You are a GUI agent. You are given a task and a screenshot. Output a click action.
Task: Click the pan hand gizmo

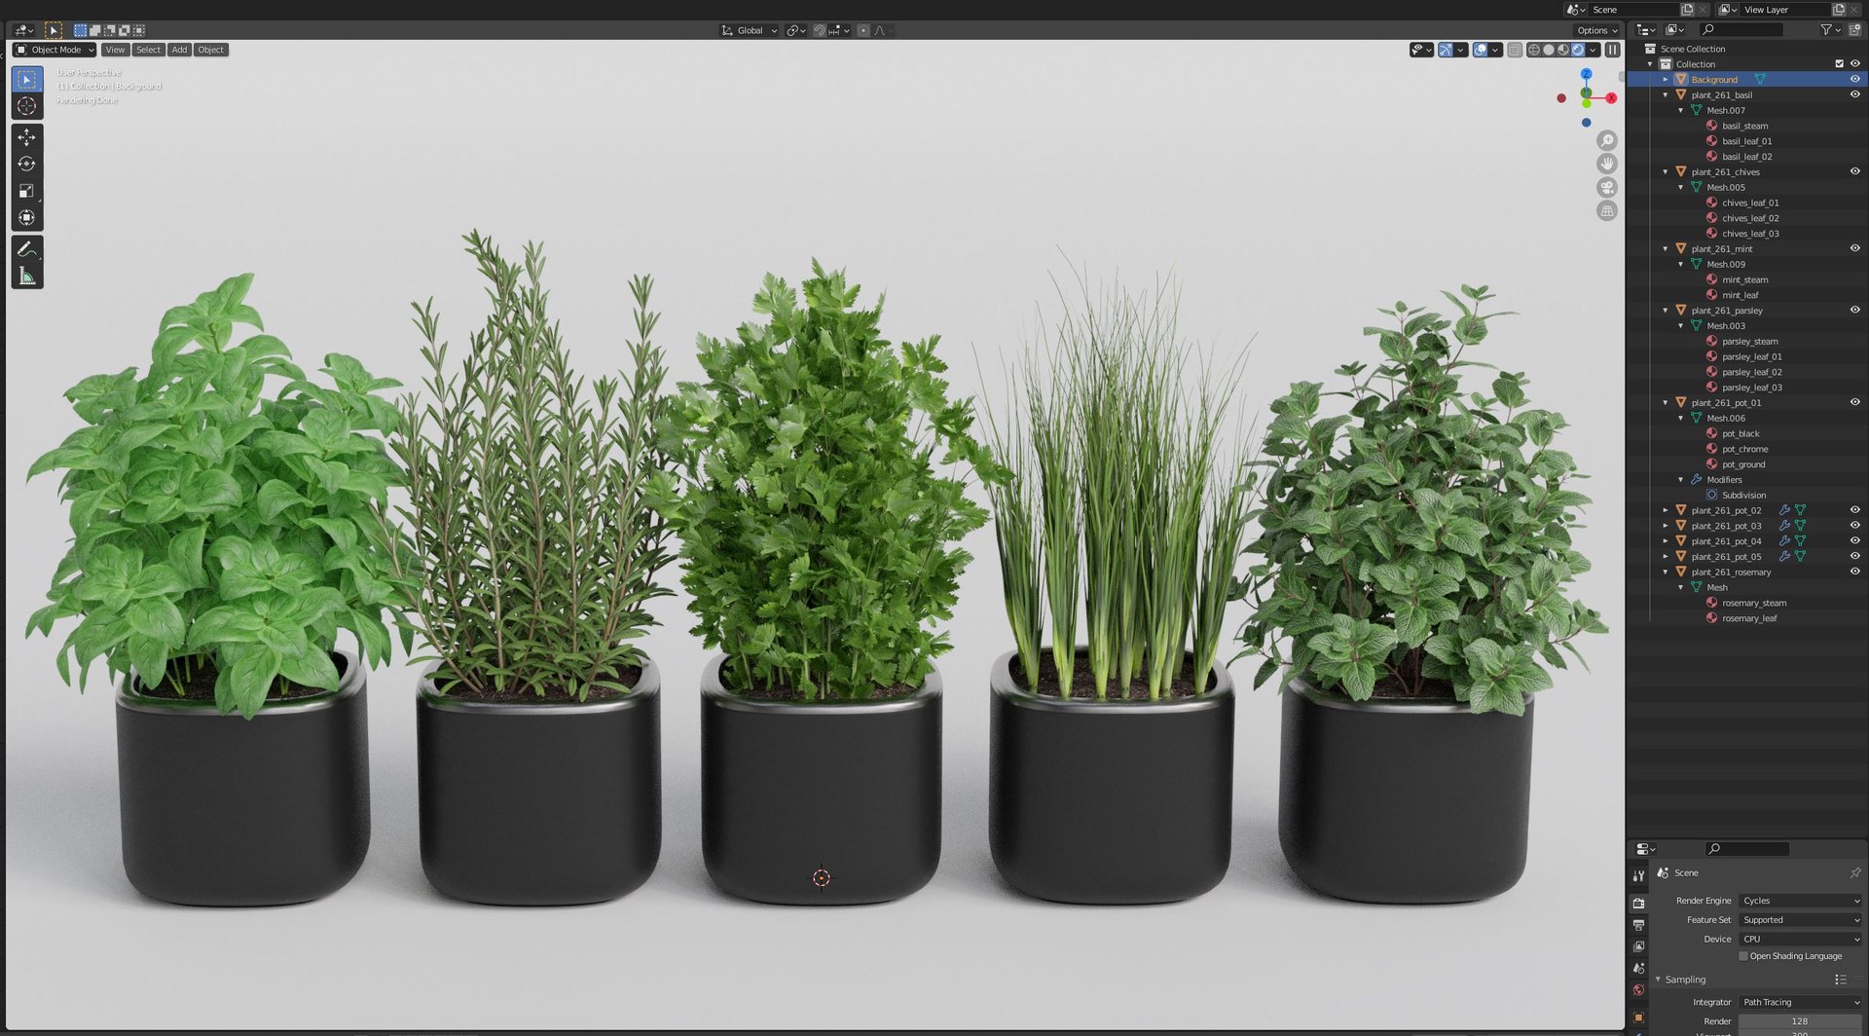tap(1607, 164)
